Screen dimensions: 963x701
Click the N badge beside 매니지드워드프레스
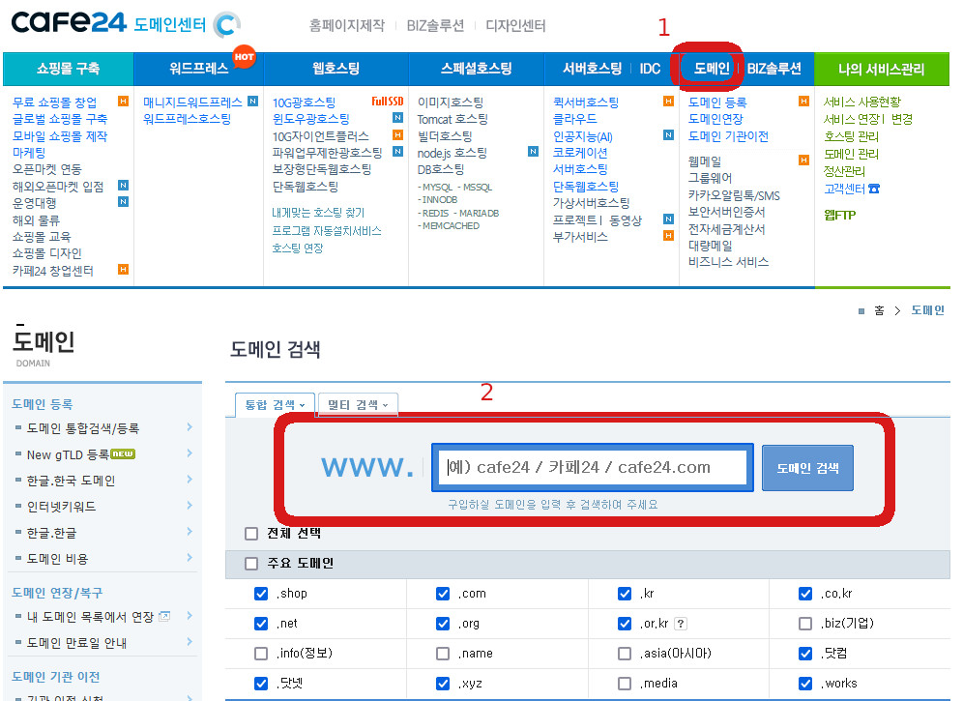pos(253,102)
